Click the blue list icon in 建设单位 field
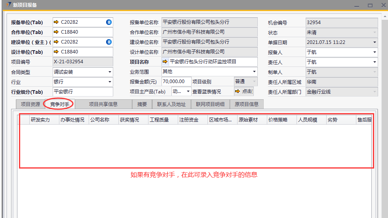The width and height of the screenshot is (388, 218). click(109, 42)
